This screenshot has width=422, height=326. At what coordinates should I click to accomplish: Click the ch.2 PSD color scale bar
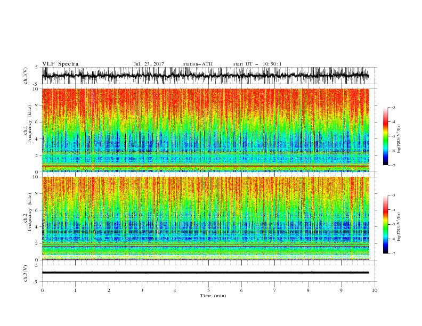[x=385, y=224]
